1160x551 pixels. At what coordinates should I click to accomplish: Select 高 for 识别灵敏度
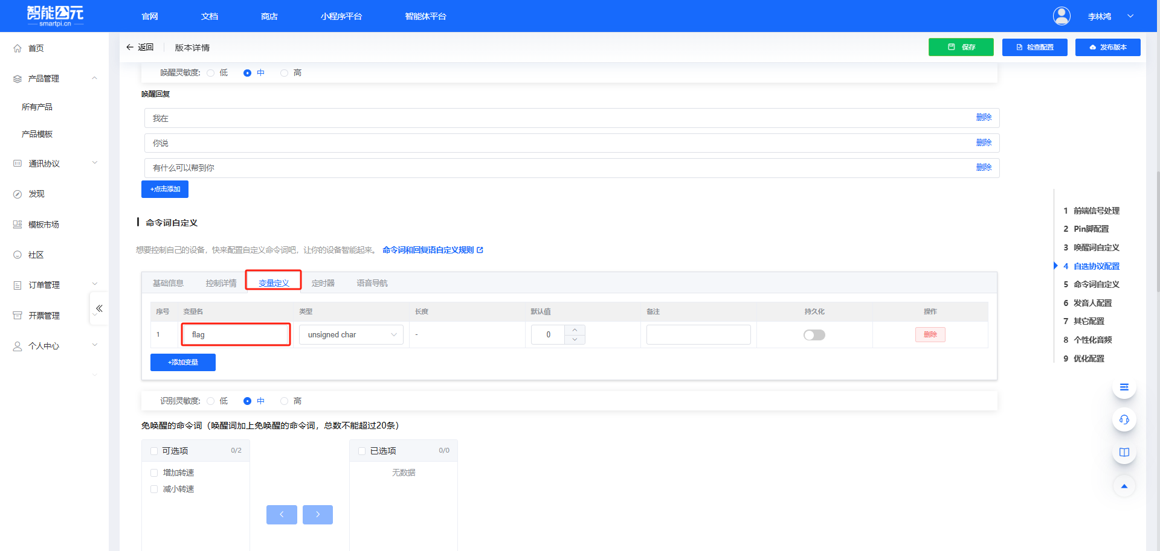point(285,401)
